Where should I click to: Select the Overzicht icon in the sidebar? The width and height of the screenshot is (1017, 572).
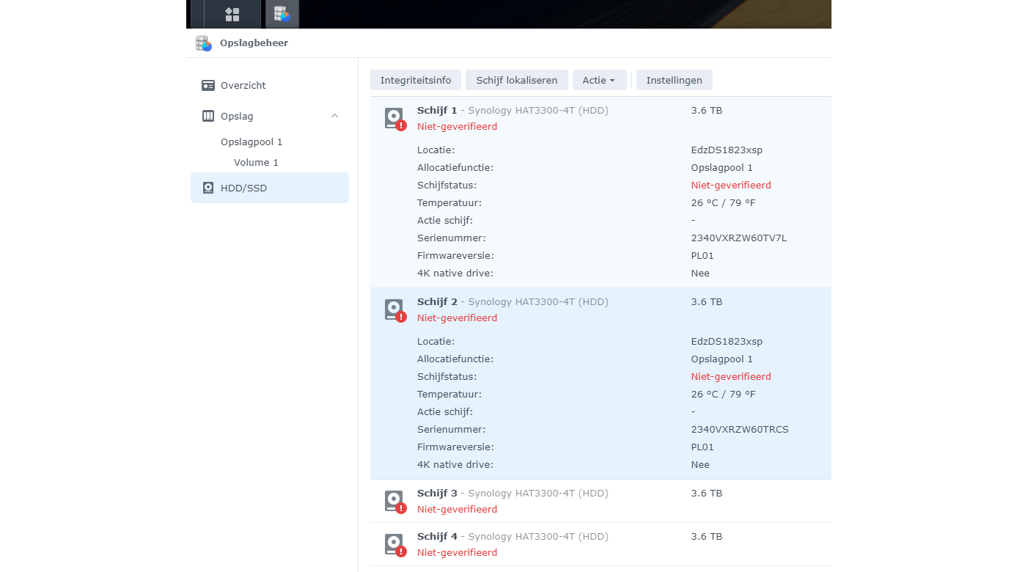(x=208, y=85)
